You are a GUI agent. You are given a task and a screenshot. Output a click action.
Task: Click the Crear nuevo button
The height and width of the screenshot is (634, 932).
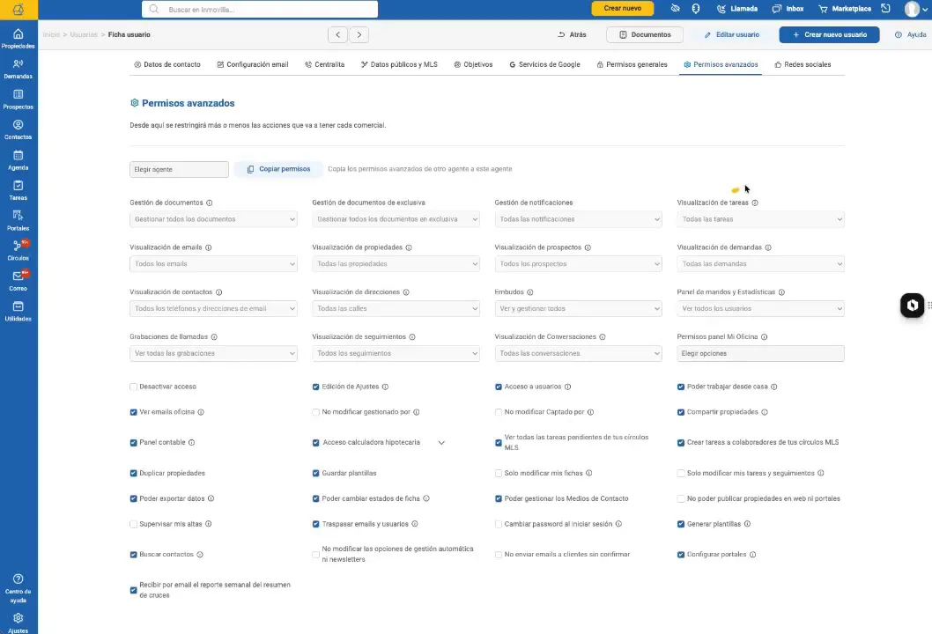622,8
